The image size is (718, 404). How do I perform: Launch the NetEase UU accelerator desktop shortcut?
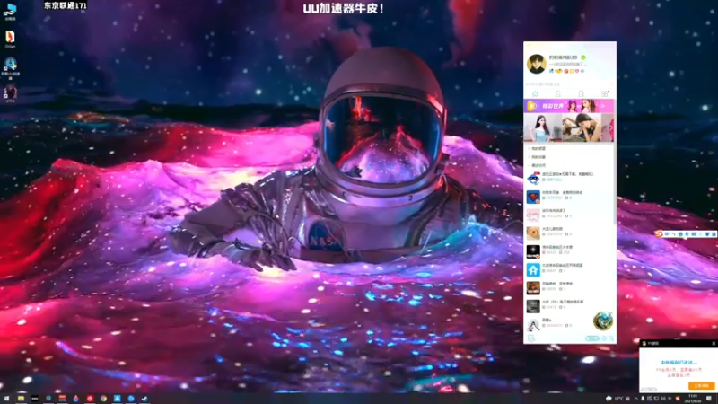point(10,68)
